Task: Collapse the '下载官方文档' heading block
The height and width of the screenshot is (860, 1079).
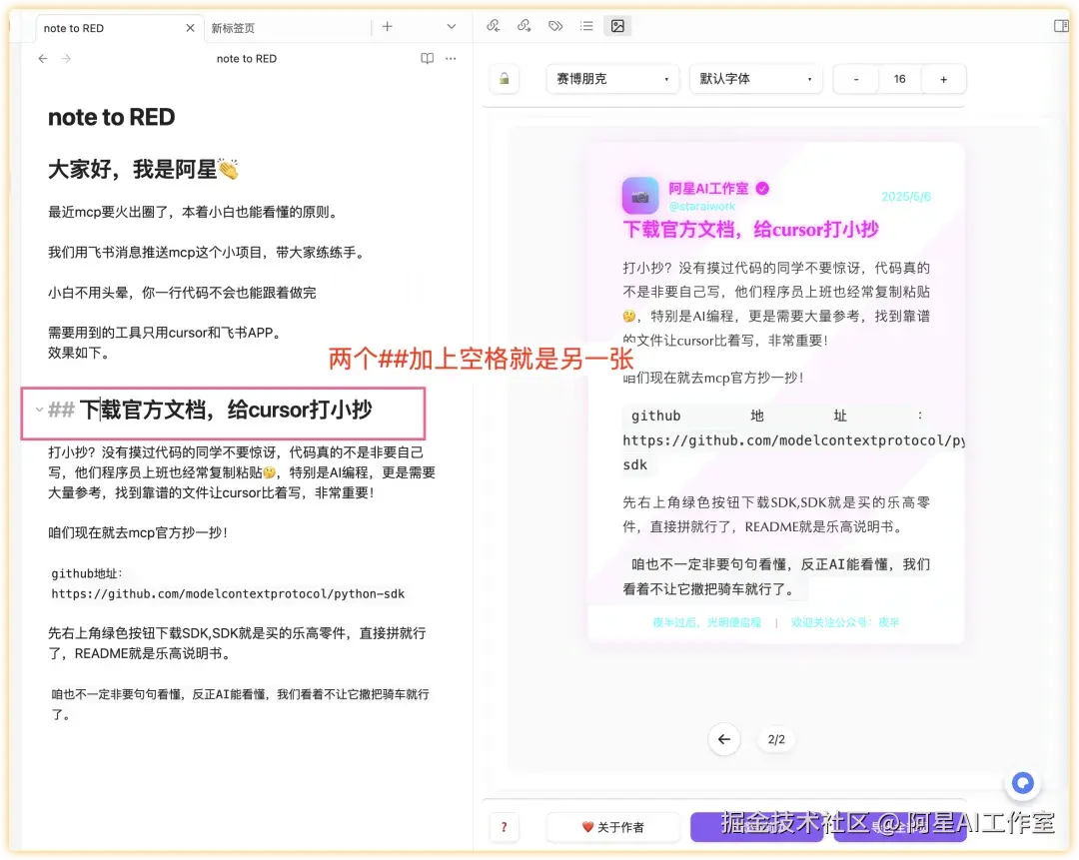Action: coord(37,409)
